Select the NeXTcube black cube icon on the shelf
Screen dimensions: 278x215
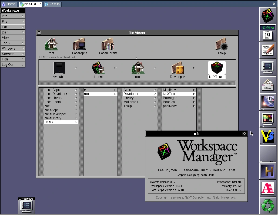click(217, 69)
